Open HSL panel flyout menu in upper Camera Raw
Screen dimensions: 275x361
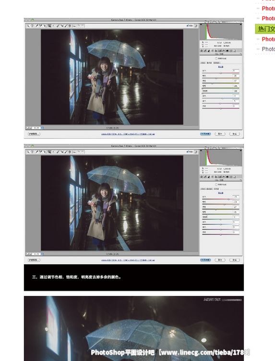pyautogui.click(x=241, y=54)
